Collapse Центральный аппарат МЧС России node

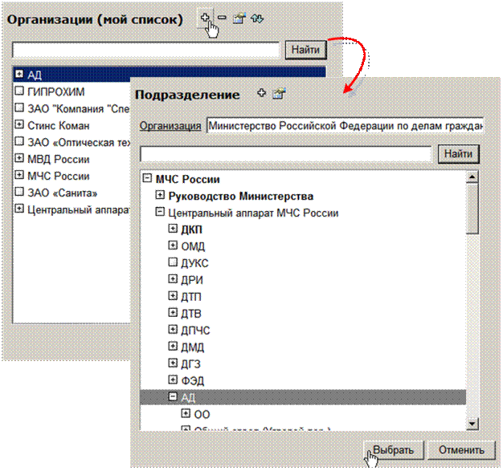tap(160, 212)
